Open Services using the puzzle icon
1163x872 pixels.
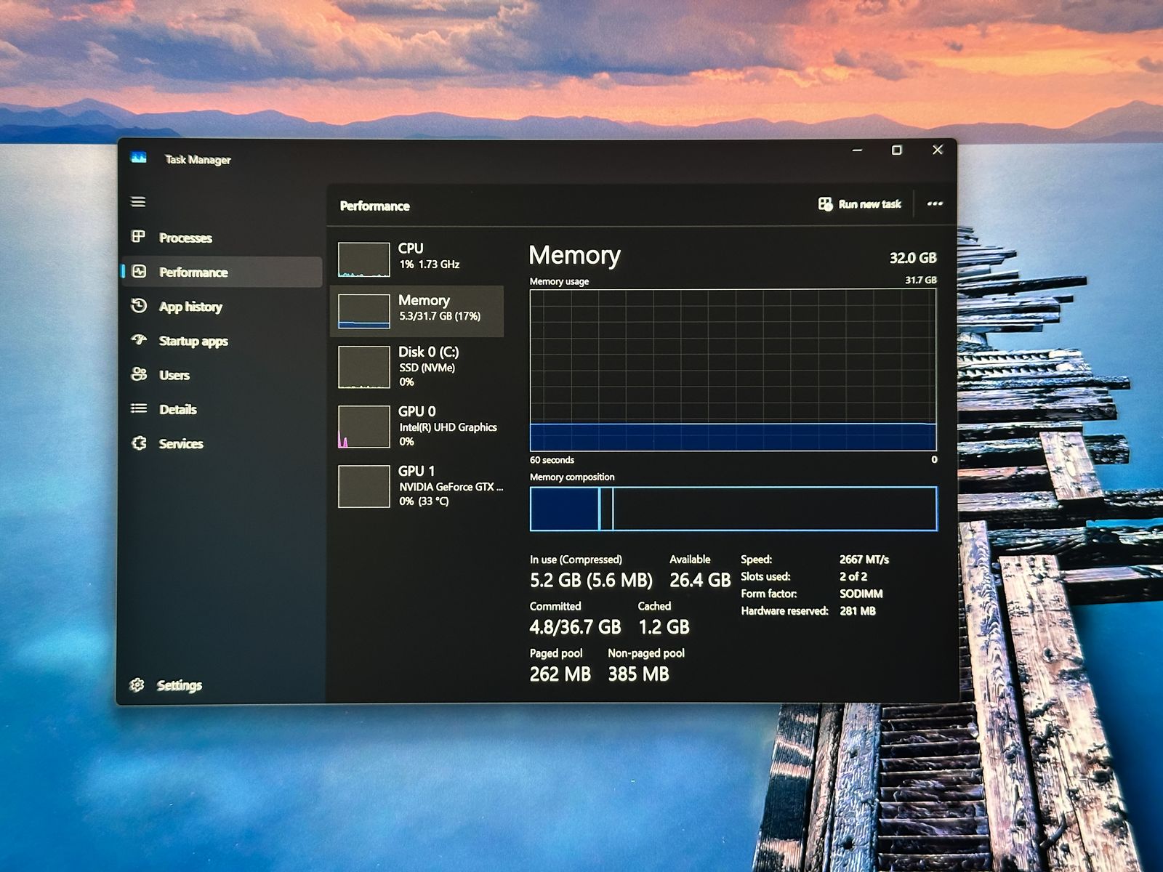[139, 443]
